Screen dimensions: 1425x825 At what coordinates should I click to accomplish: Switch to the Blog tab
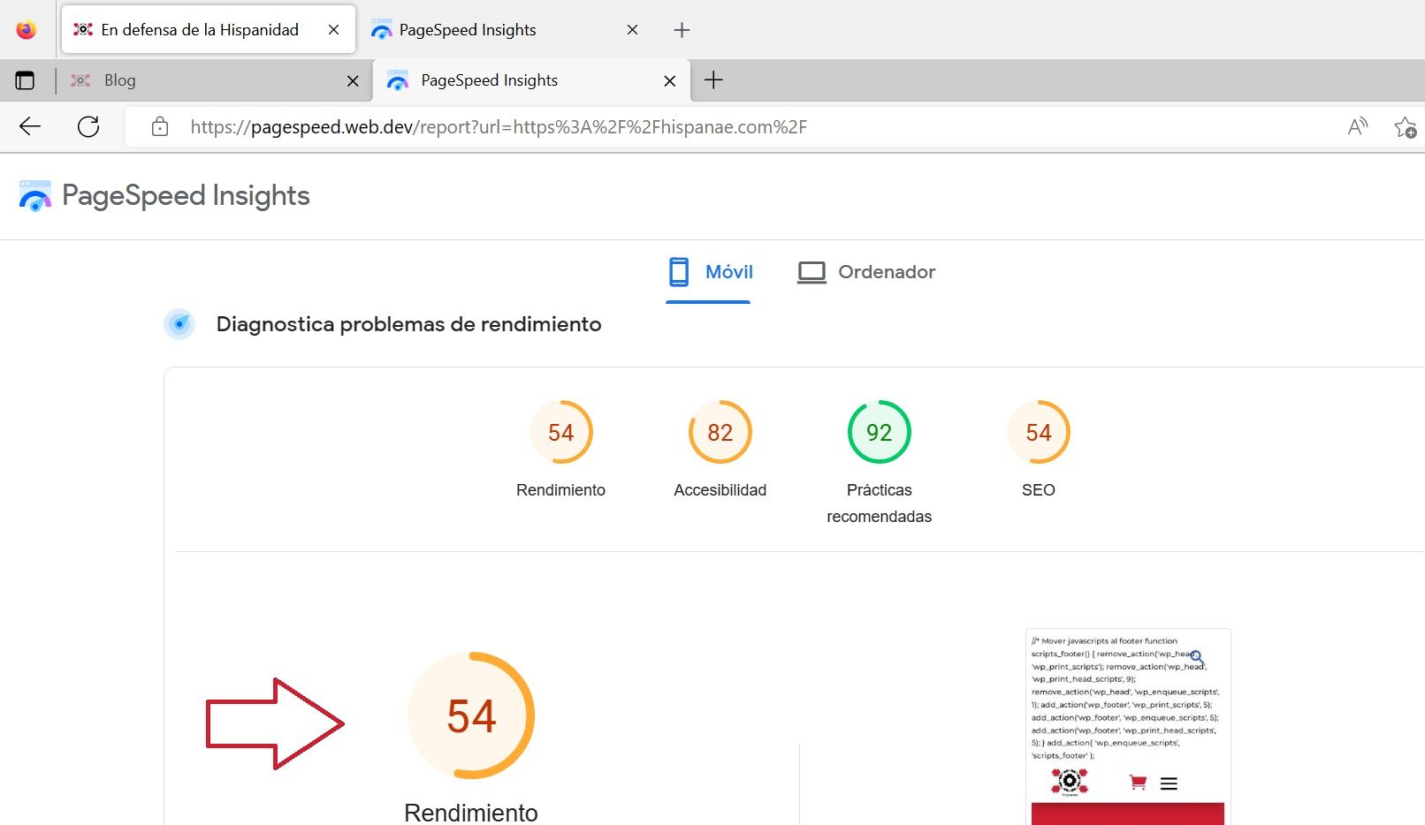tap(214, 80)
